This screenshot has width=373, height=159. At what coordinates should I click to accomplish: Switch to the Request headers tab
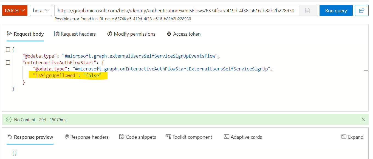pos(75,34)
